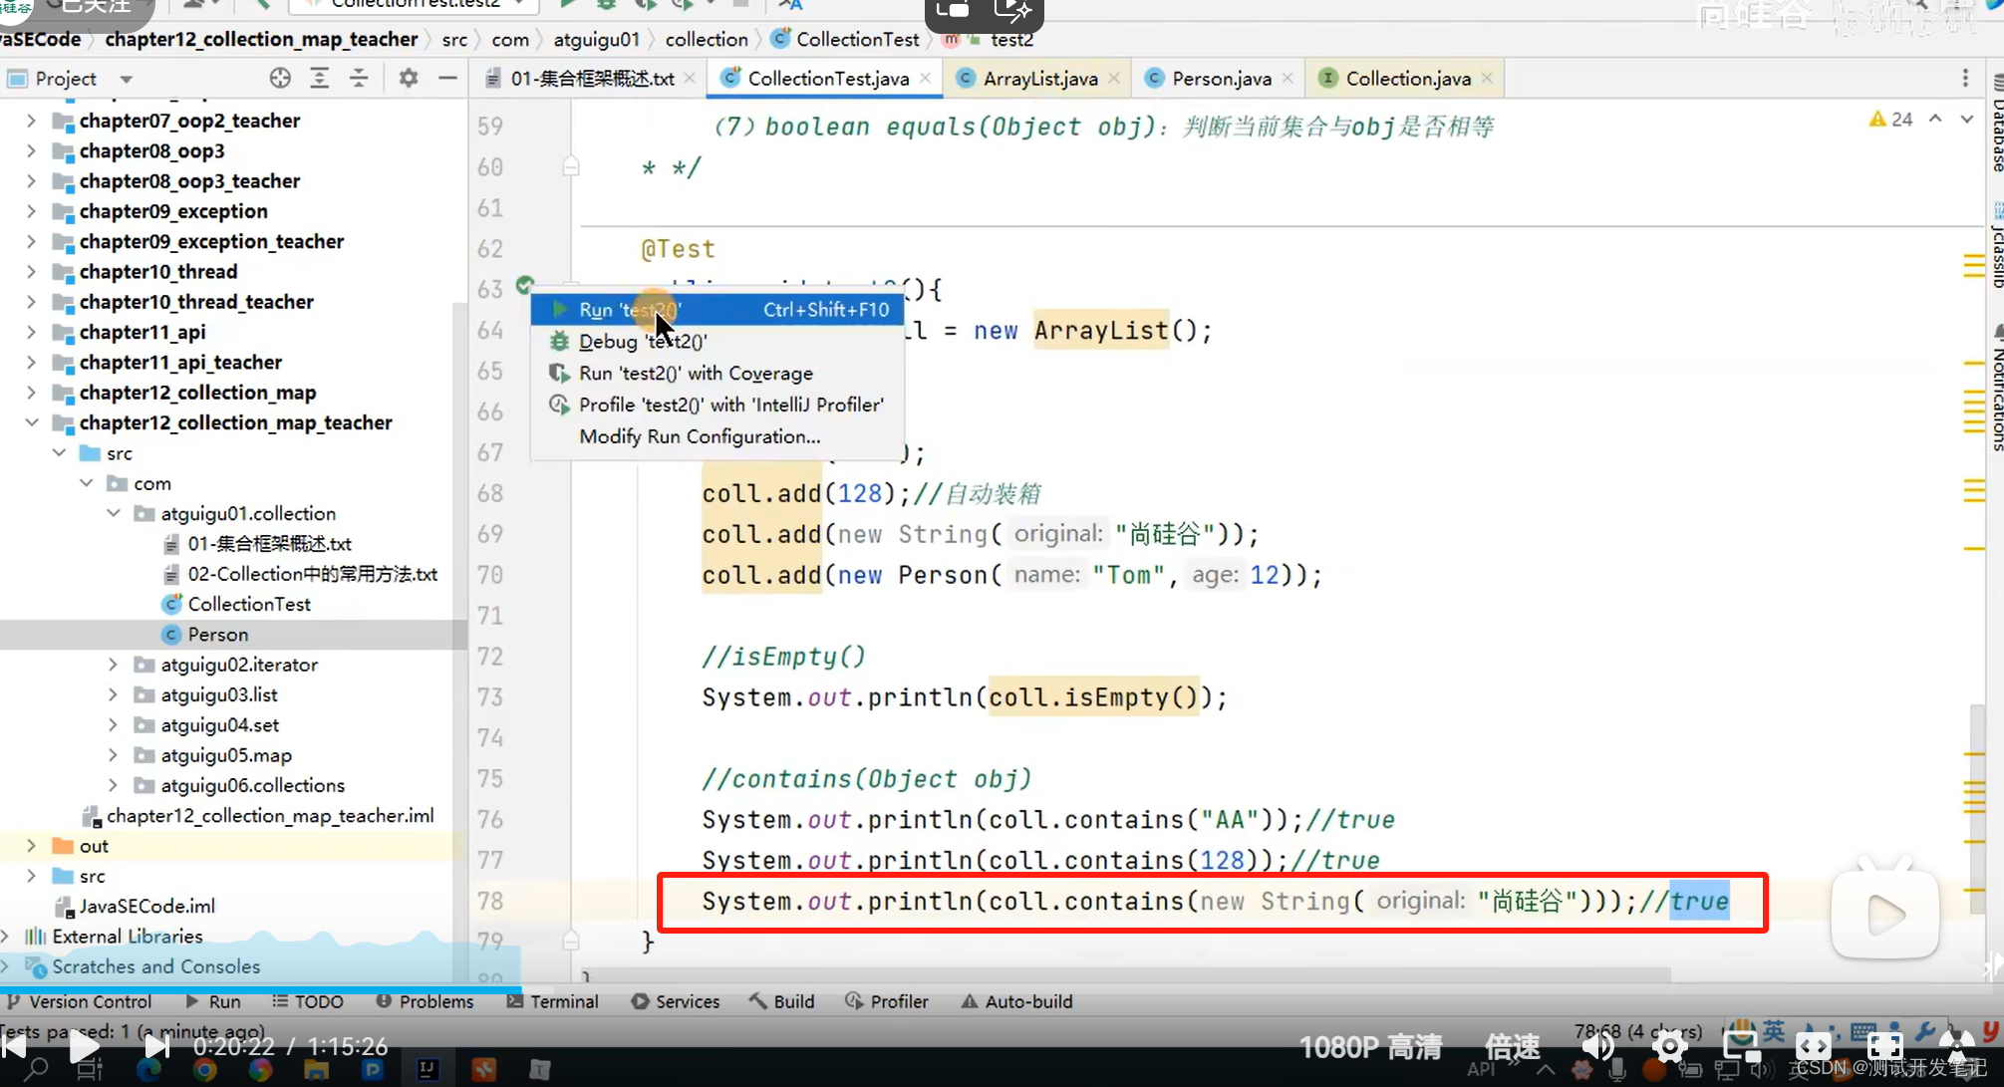Select Run 'test2()' in context menu

[717, 310]
